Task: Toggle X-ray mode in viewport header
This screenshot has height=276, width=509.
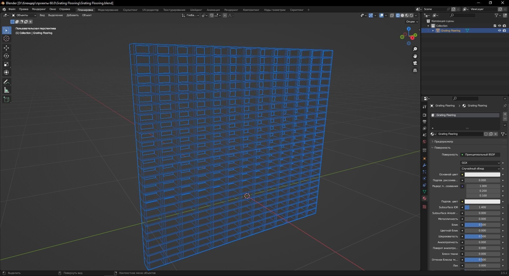Action: pyautogui.click(x=392, y=15)
